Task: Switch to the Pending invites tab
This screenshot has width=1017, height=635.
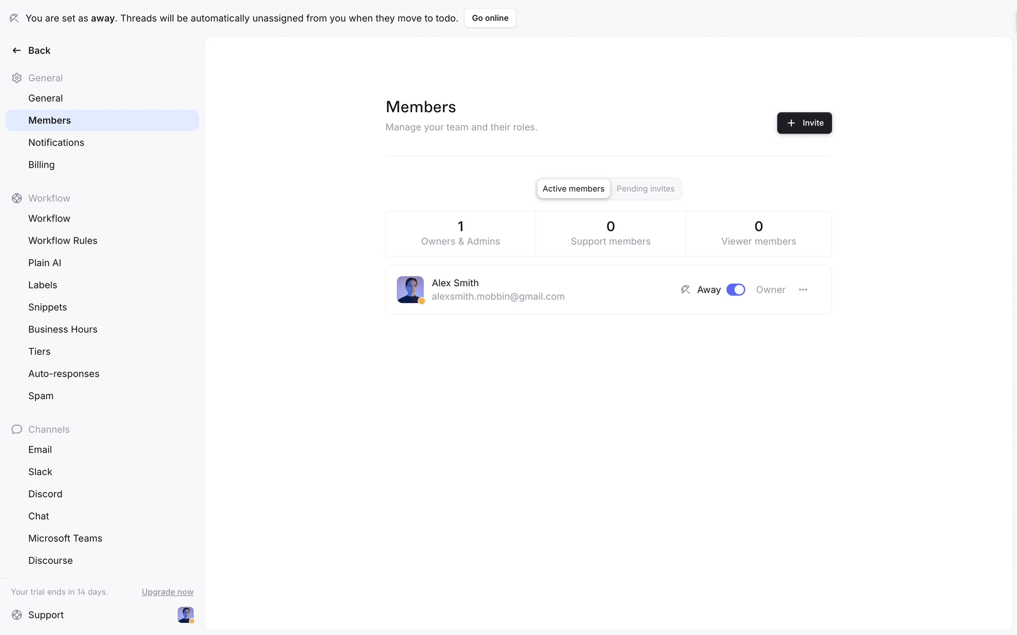Action: point(645,189)
